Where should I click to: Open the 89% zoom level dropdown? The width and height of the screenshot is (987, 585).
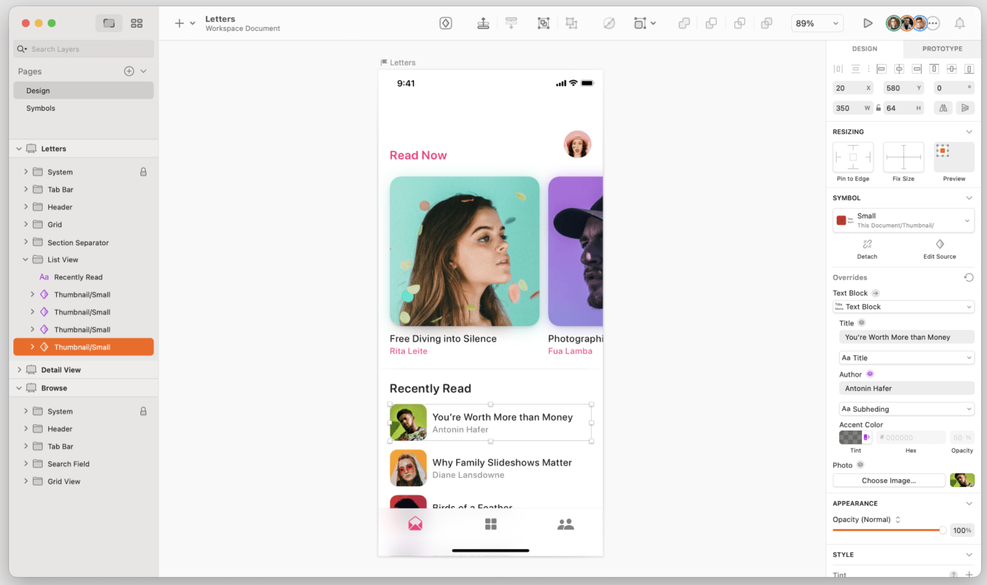pyautogui.click(x=817, y=23)
